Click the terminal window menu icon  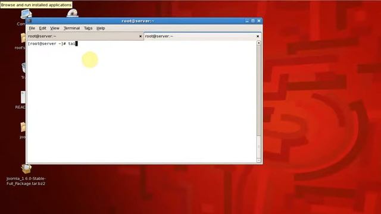point(29,21)
